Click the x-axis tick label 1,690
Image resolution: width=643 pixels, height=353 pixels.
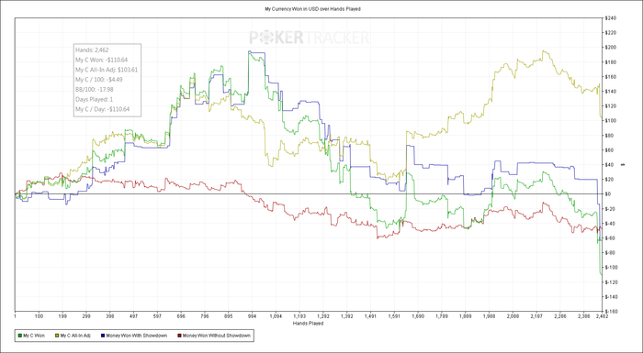tap(418, 316)
